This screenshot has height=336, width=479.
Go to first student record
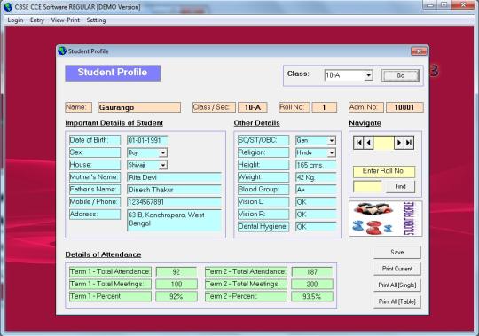(358, 143)
